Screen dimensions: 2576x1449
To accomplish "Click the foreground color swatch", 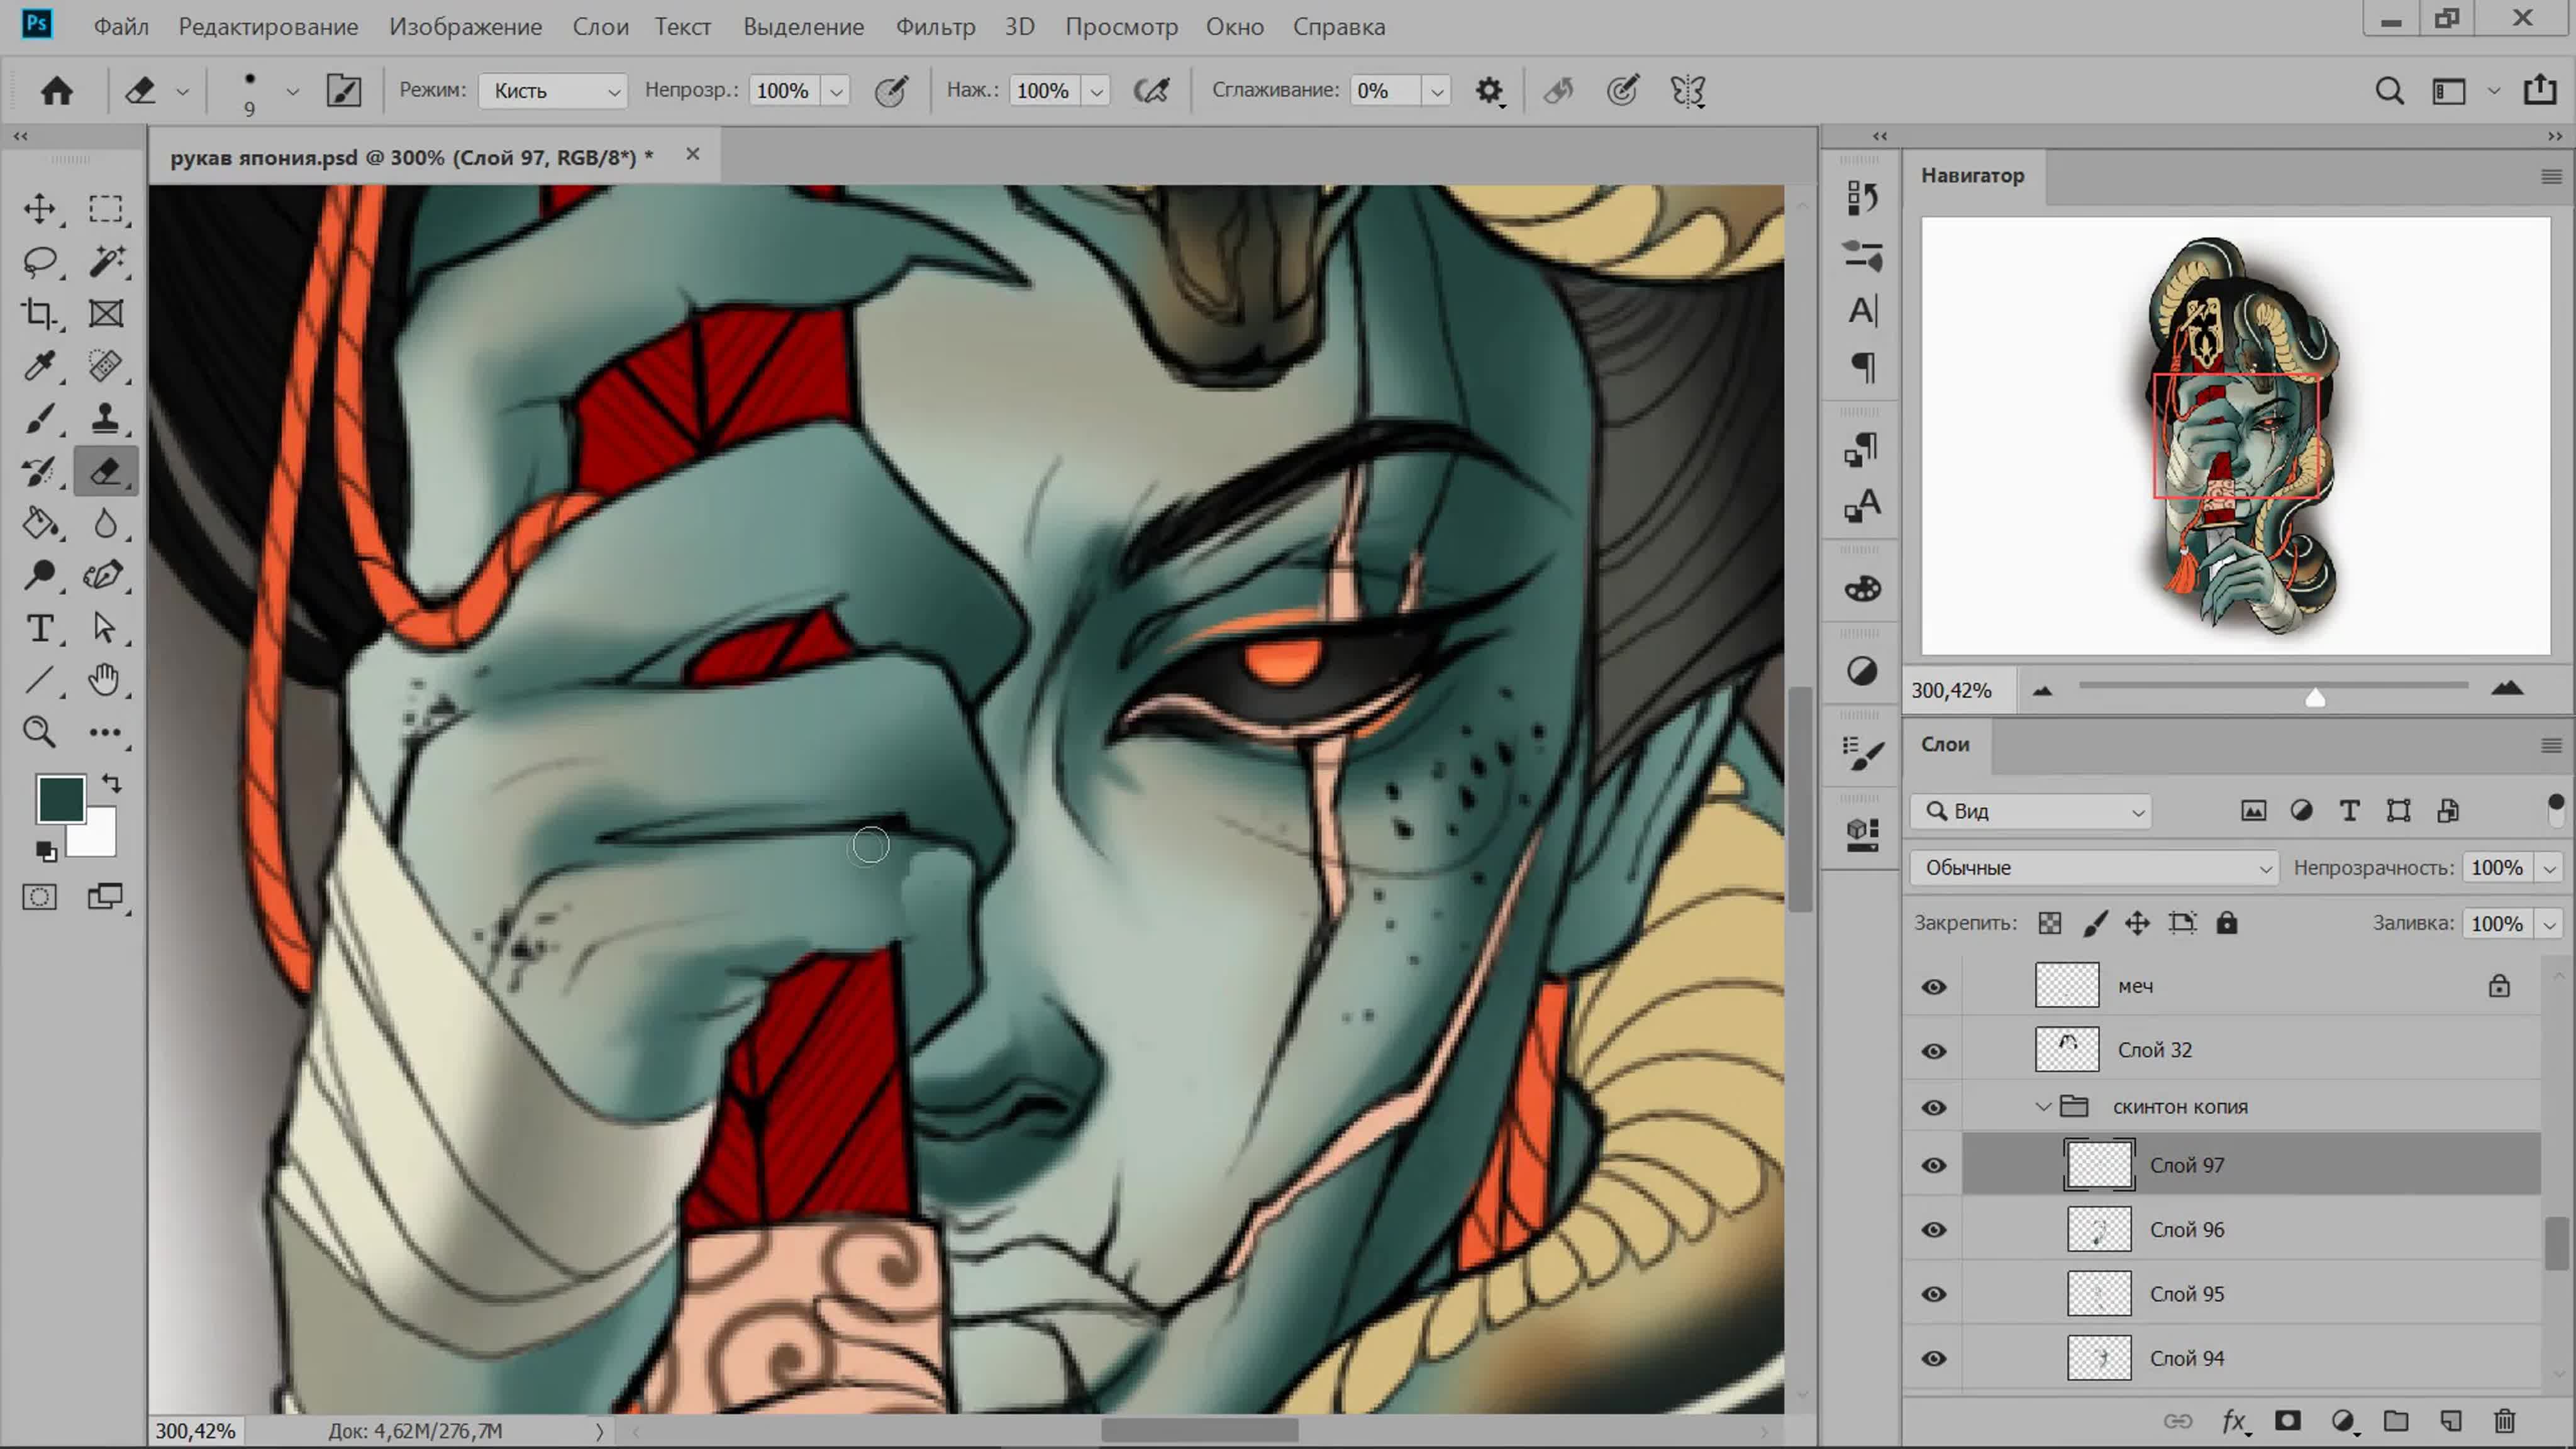I will click(59, 798).
